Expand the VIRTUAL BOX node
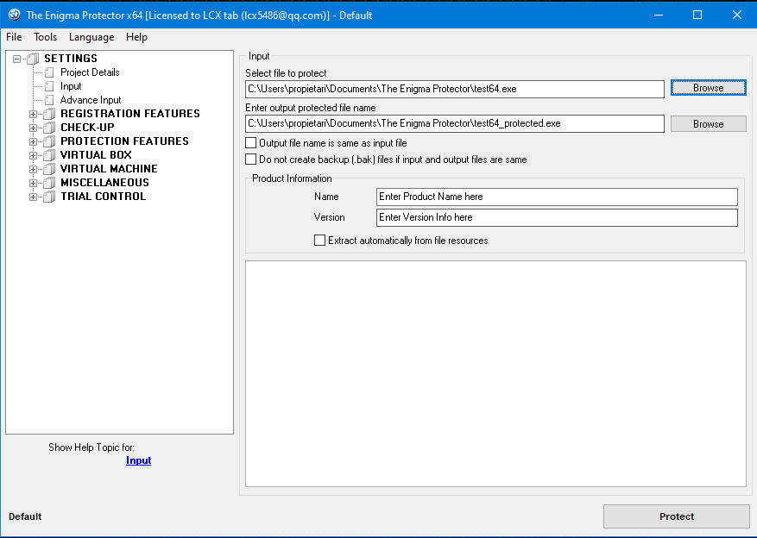The image size is (757, 538). coord(34,155)
